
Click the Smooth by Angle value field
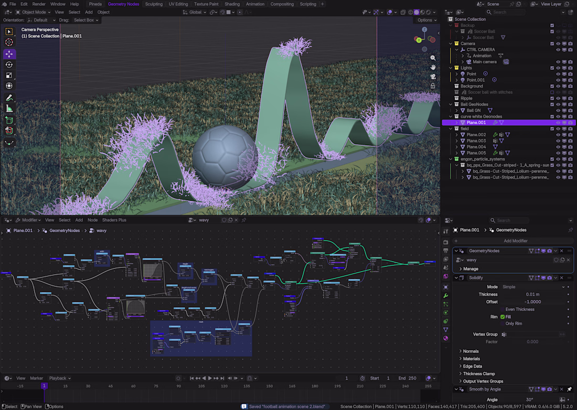click(530, 400)
